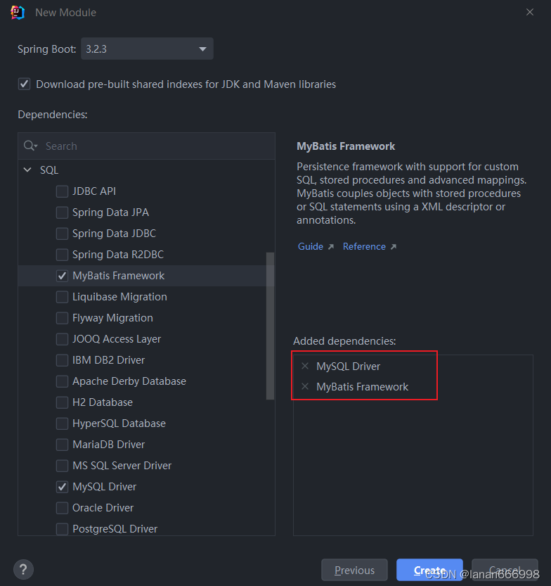Click the Previous button
The height and width of the screenshot is (586, 551).
[354, 570]
